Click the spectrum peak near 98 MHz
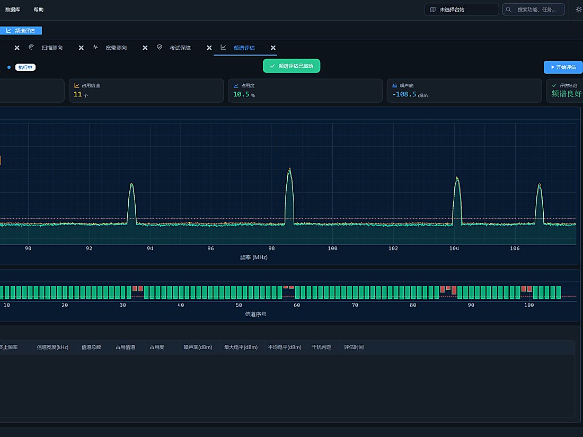This screenshot has height=437, width=583. coord(289,170)
